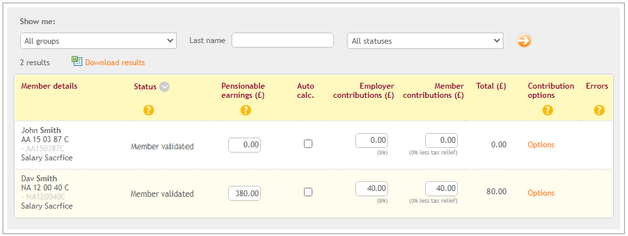The width and height of the screenshot is (628, 236).
Task: Tick Auto calc. checkbox for Dav Smith
Action: [x=308, y=192]
